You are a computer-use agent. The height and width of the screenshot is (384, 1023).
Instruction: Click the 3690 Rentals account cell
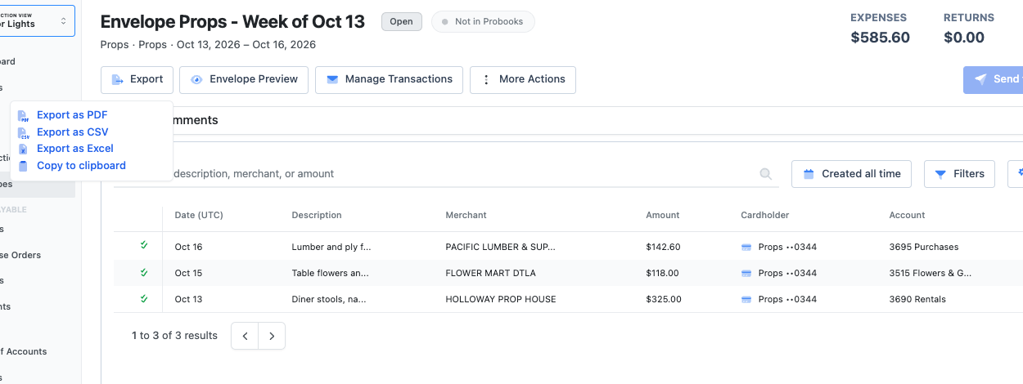point(917,299)
